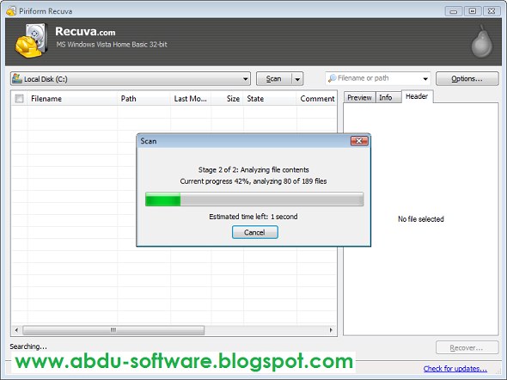Click 'MS Windows Vista Home Basic 32-bit' text
507x380 pixels.
pos(112,45)
